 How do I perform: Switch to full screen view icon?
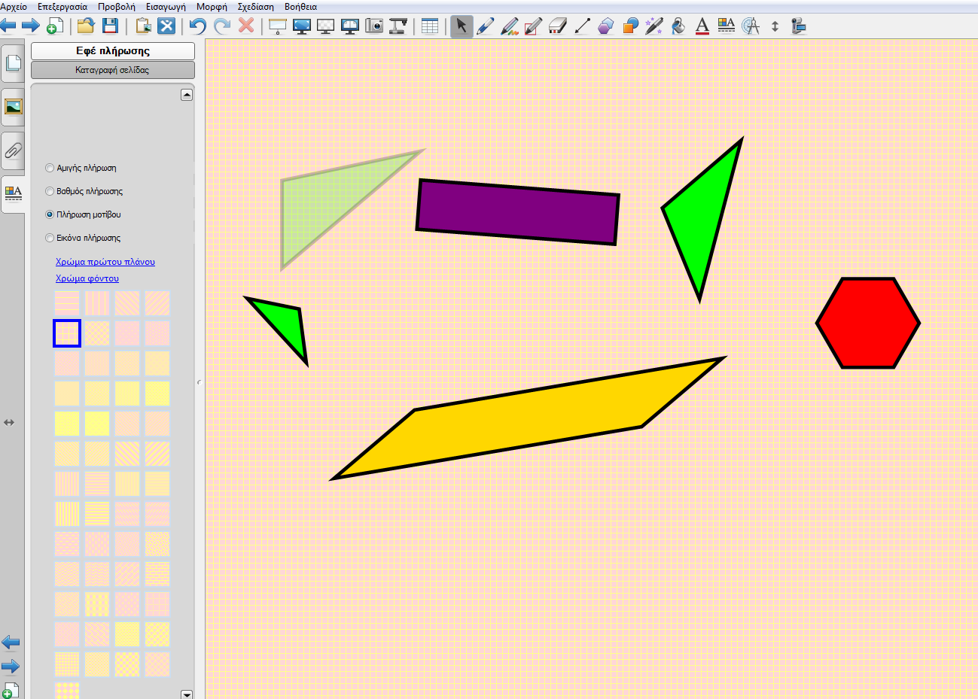pos(302,26)
